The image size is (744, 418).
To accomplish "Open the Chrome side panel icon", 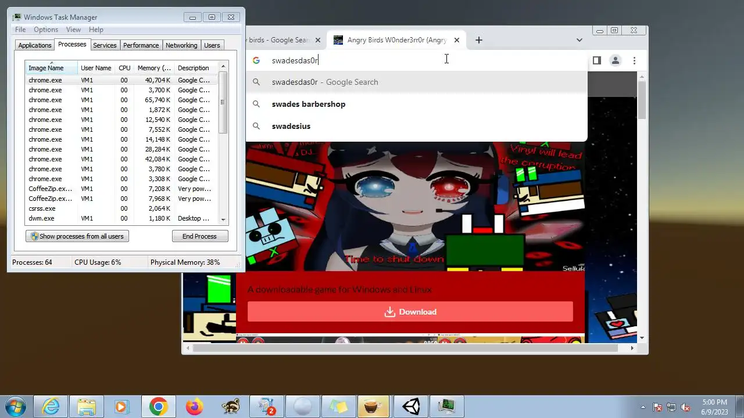I will (596, 60).
